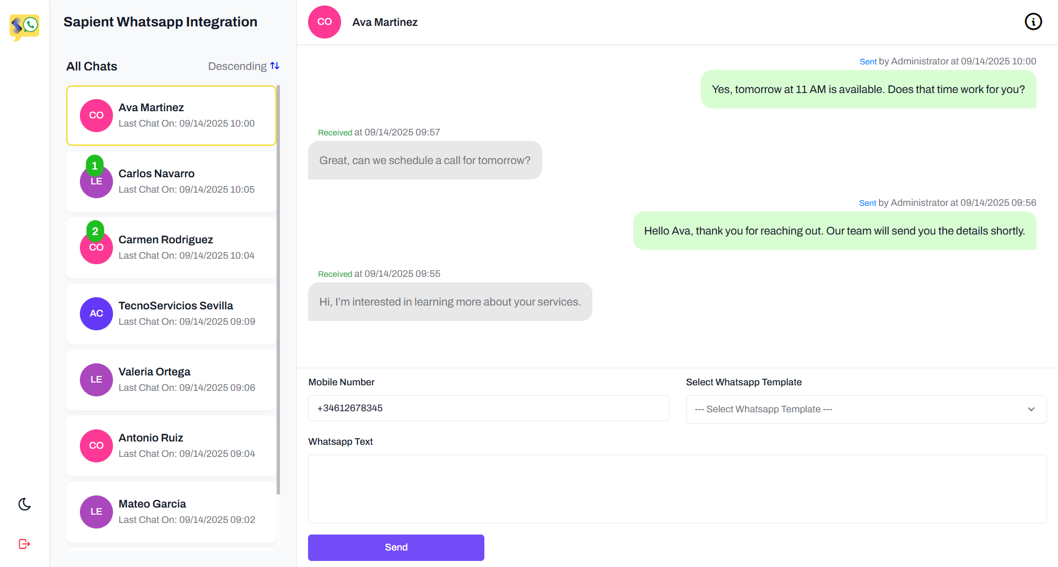This screenshot has height=567, width=1058.
Task: Click the red logout icon
Action: 24,544
